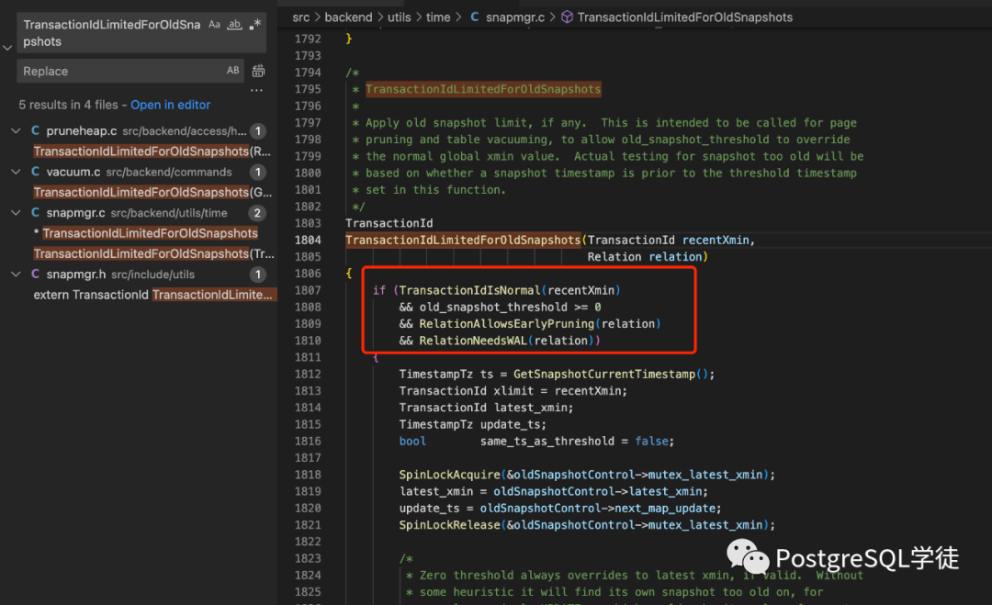This screenshot has width=992, height=605.
Task: Click SpinLockRelease on line 1821
Action: coord(449,525)
